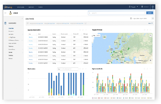Open the third top navigation menu item
This screenshot has height=104, width=161.
pyautogui.click(x=40, y=7)
